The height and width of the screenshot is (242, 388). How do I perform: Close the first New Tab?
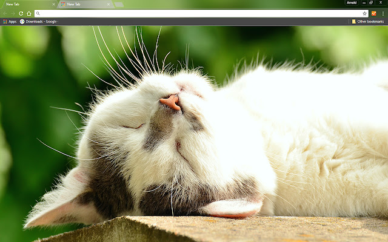tap(54, 4)
